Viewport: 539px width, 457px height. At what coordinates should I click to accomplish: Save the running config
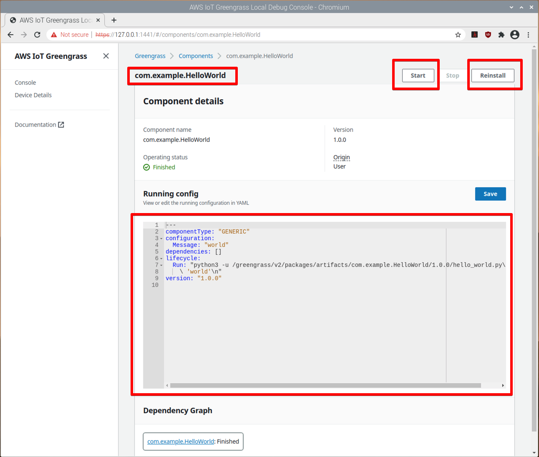pyautogui.click(x=490, y=193)
